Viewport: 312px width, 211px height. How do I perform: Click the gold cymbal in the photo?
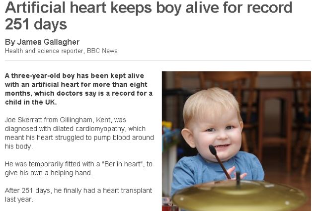click(x=239, y=195)
